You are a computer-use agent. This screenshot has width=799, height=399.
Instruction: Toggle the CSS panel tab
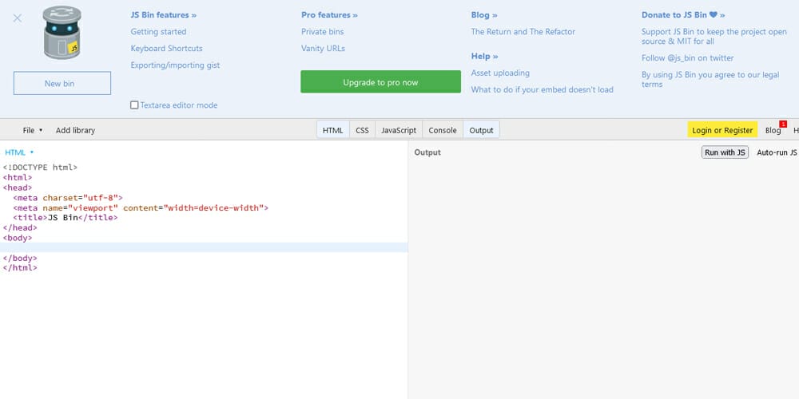[362, 130]
